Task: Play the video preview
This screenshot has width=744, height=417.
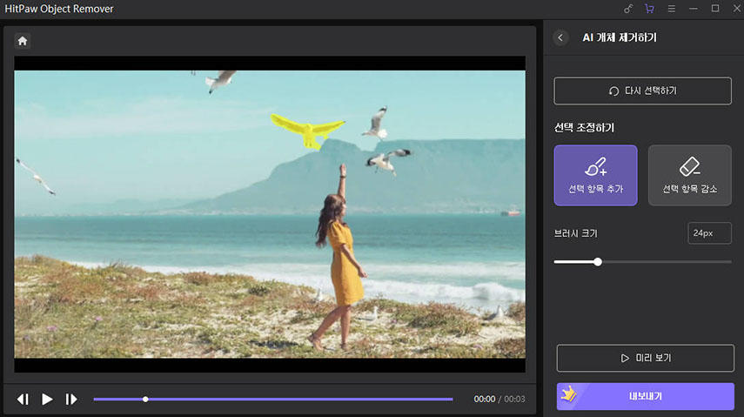Action: pyautogui.click(x=47, y=399)
